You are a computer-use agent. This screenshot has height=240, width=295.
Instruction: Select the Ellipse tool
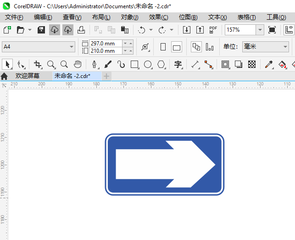click(x=148, y=64)
